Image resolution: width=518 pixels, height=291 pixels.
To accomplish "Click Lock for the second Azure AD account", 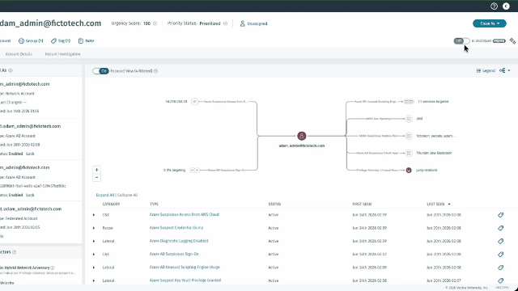I will tap(30, 195).
